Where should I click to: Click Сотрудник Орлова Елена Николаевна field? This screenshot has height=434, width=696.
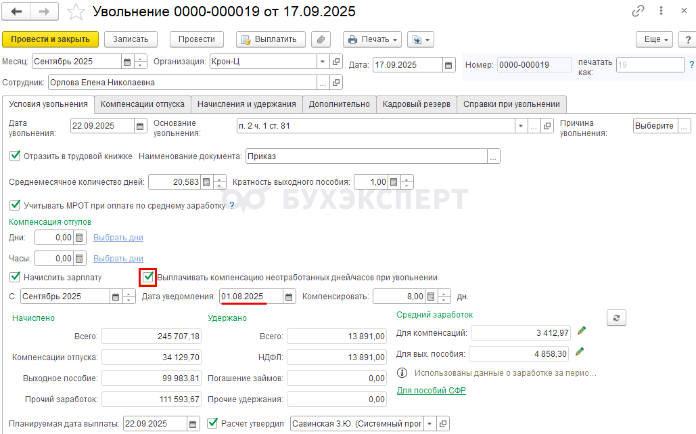coord(183,83)
